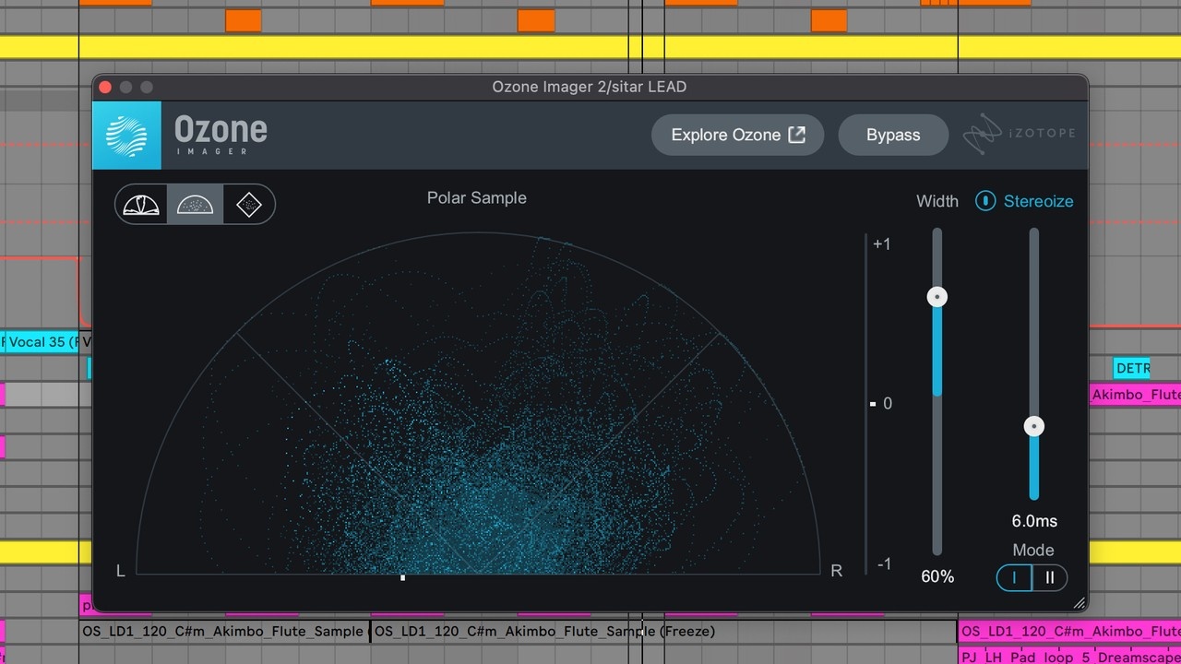The width and height of the screenshot is (1181, 664).
Task: Select the cyan DETR clip in Ableton
Action: (1132, 368)
